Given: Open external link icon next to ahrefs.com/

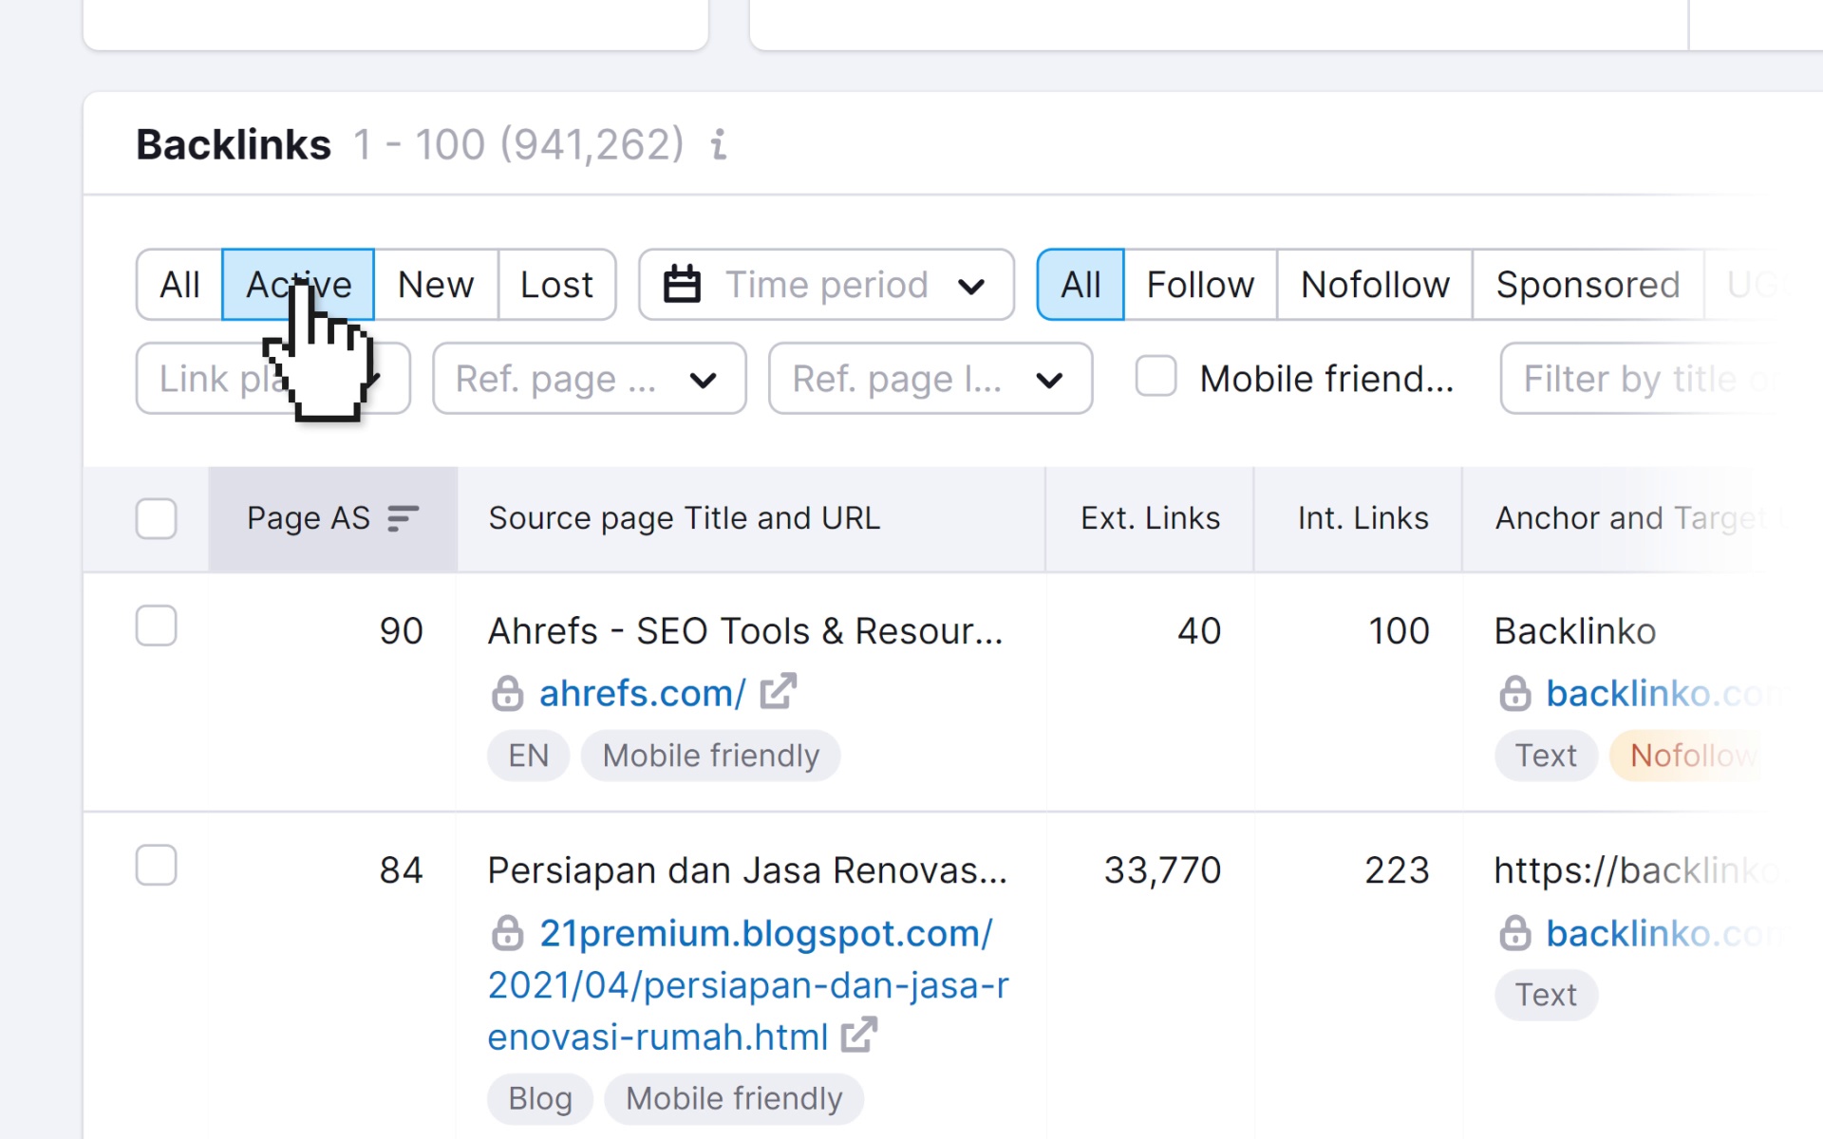Looking at the screenshot, I should [x=778, y=692].
